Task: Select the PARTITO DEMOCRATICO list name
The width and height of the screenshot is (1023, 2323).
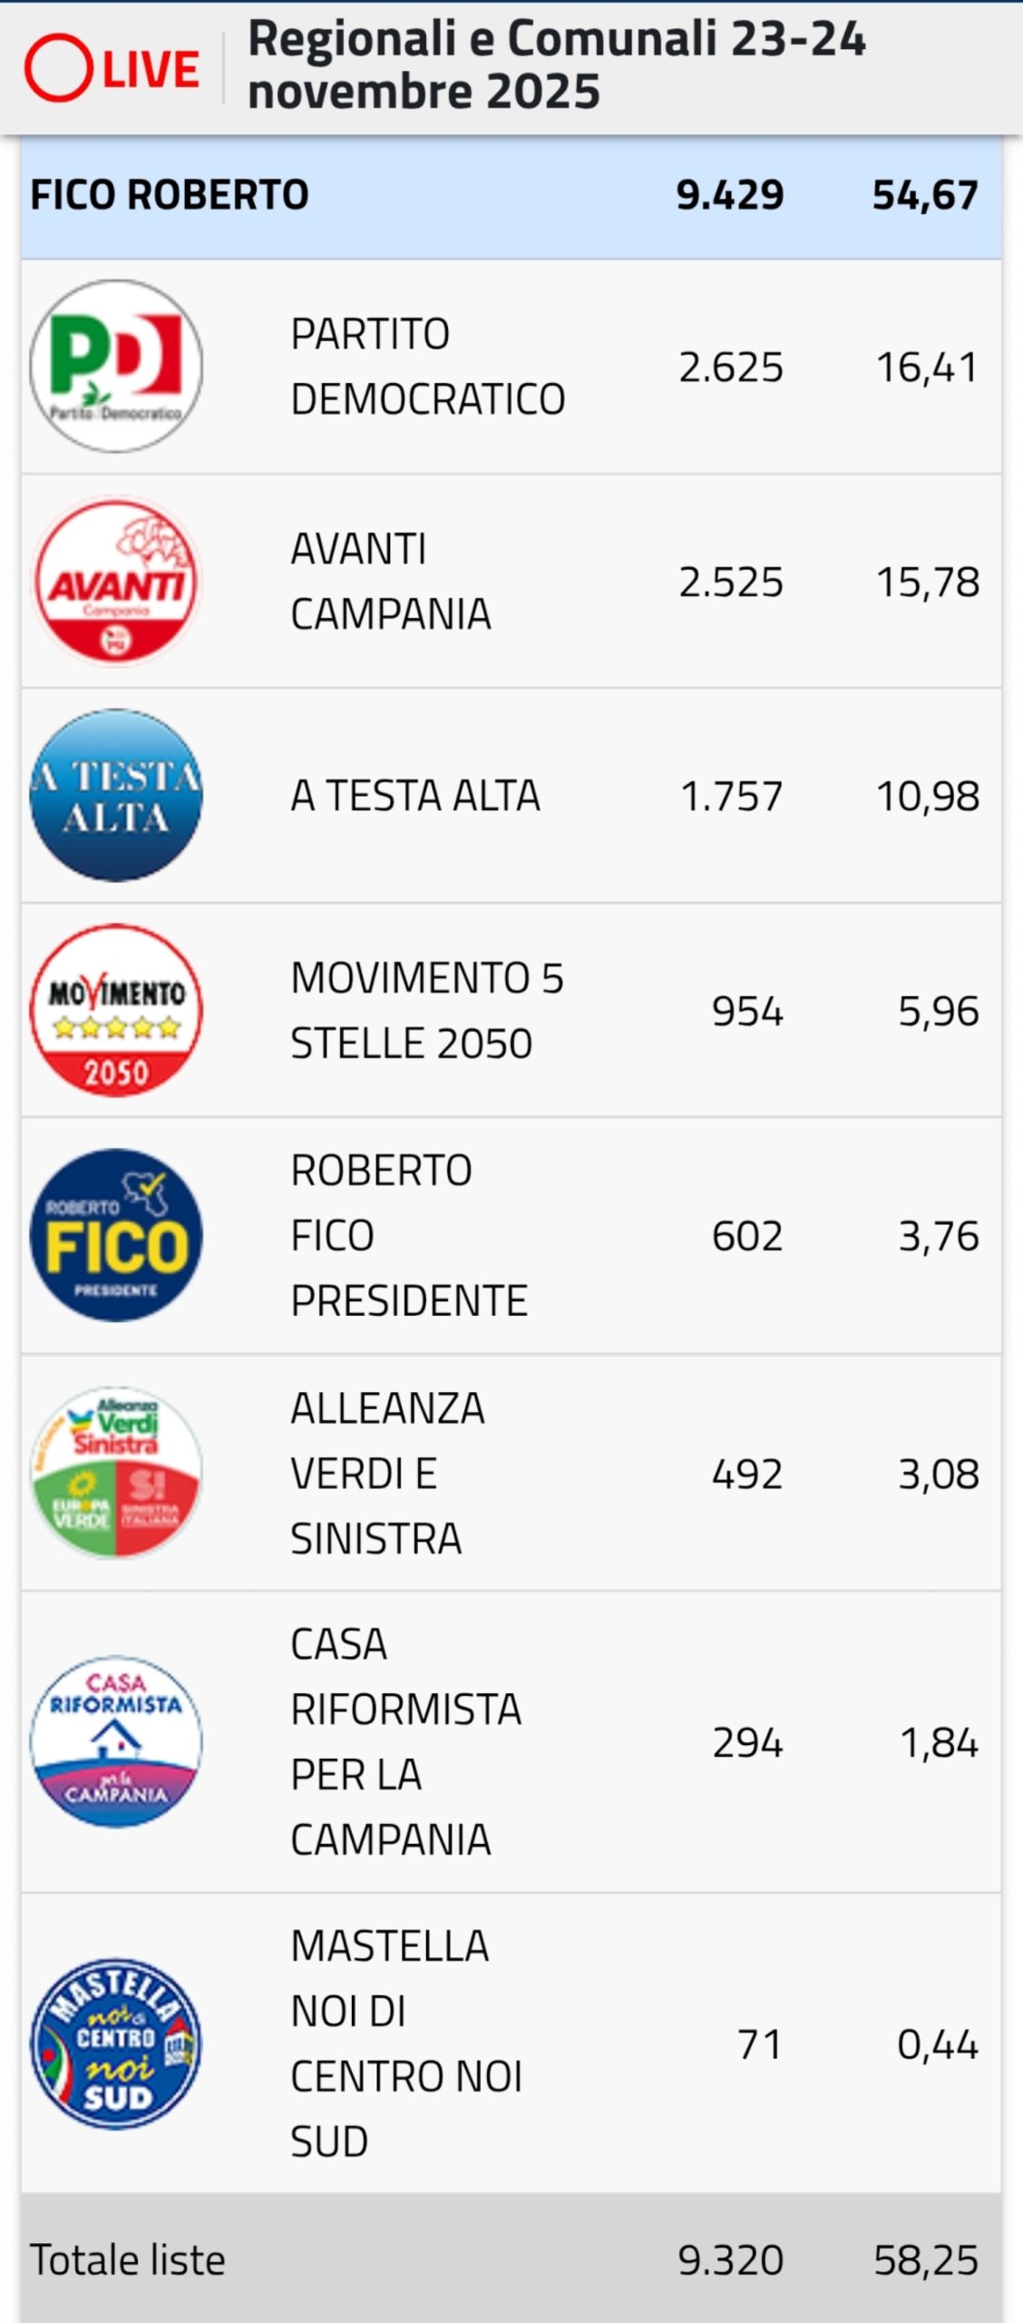Action: (427, 367)
